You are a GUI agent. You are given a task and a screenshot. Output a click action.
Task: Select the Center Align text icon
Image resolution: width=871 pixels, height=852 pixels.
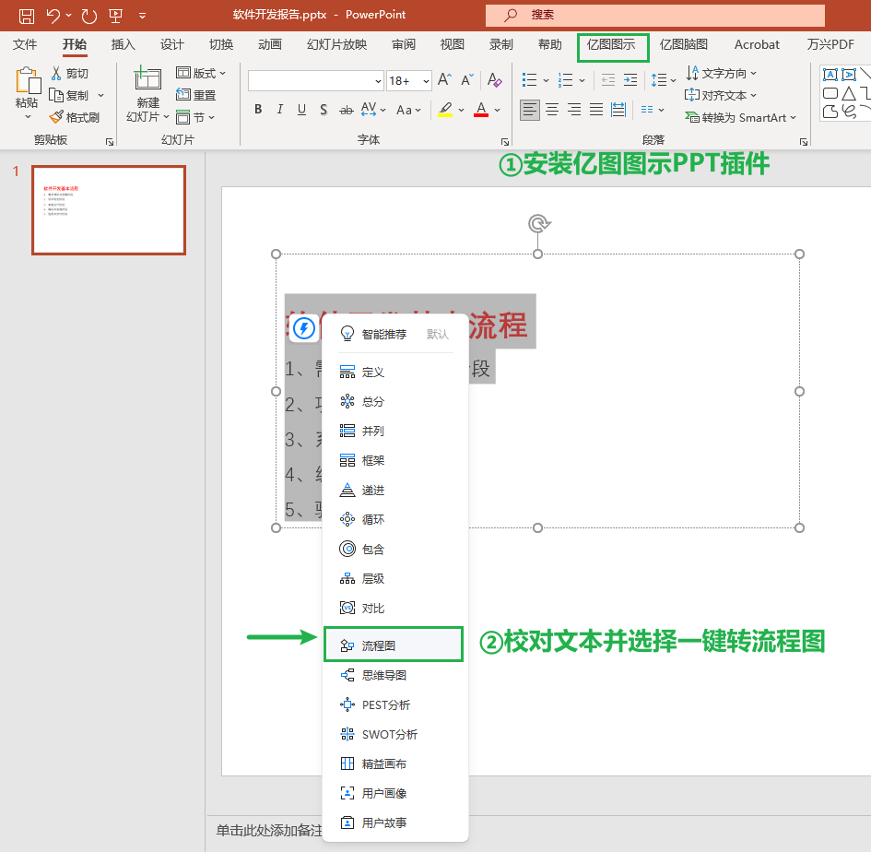click(x=551, y=111)
